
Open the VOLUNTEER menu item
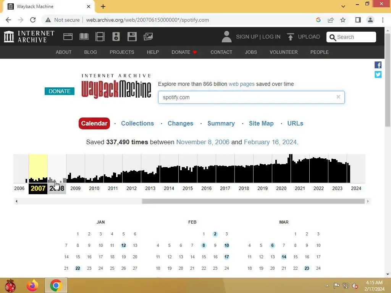pos(284,52)
